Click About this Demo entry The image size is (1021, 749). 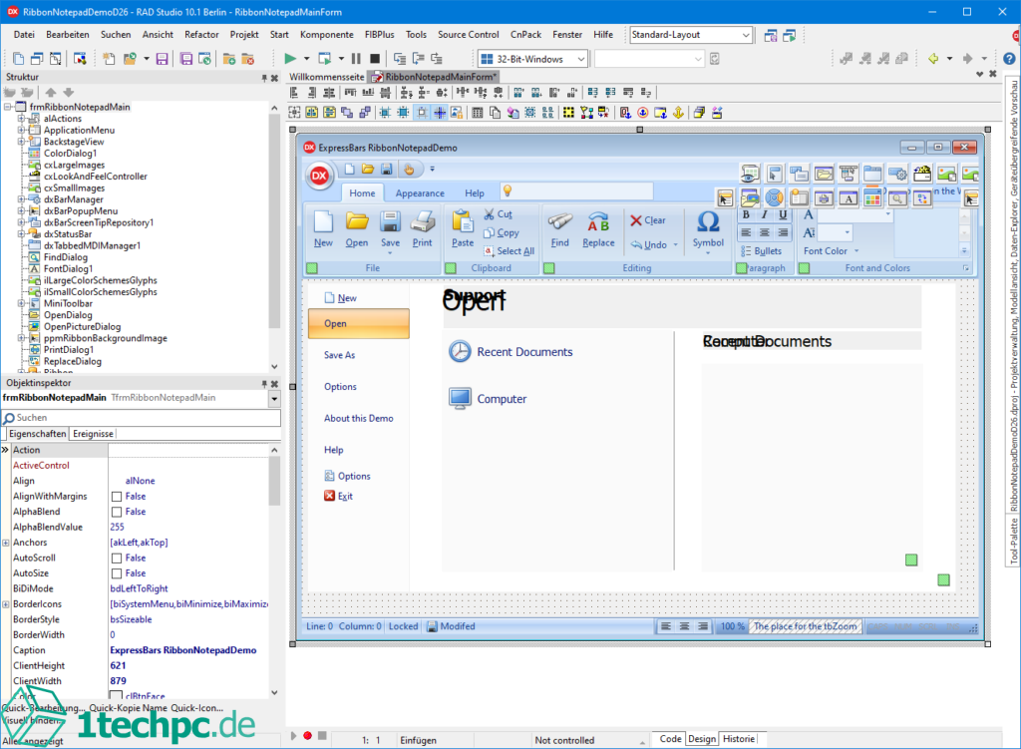click(x=358, y=419)
